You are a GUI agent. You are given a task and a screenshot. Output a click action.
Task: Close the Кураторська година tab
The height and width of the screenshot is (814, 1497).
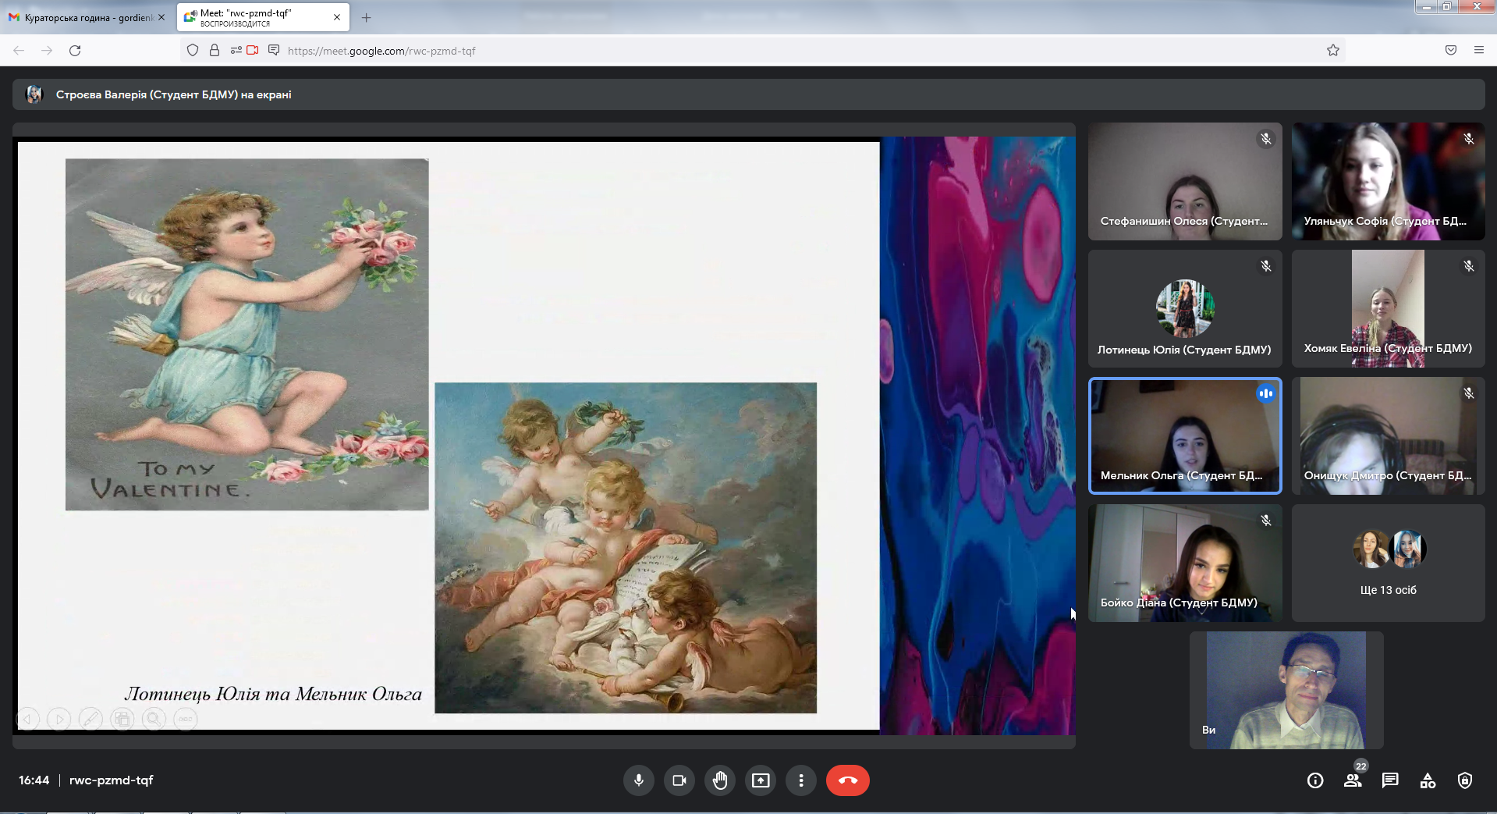pyautogui.click(x=161, y=17)
